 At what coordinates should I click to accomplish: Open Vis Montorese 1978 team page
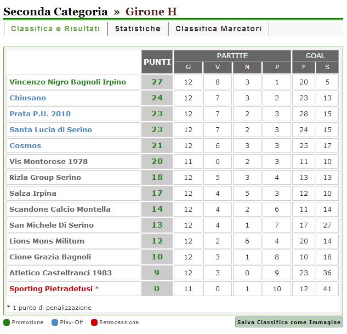[x=48, y=162]
